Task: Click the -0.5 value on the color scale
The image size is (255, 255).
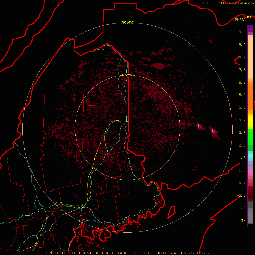Action: click(241, 195)
